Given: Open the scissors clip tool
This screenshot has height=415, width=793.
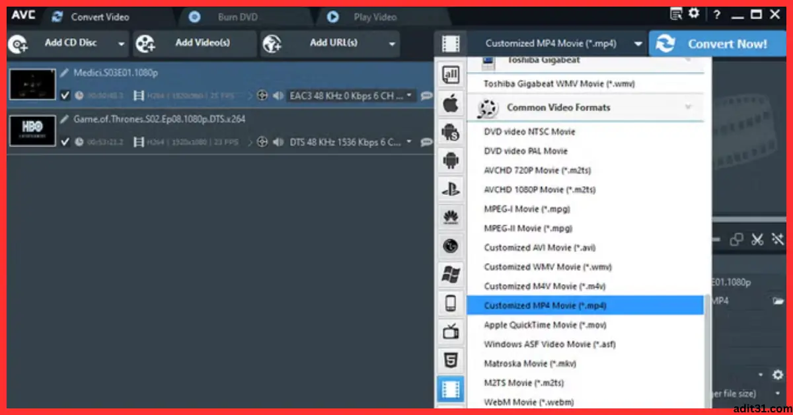Looking at the screenshot, I should click(757, 239).
